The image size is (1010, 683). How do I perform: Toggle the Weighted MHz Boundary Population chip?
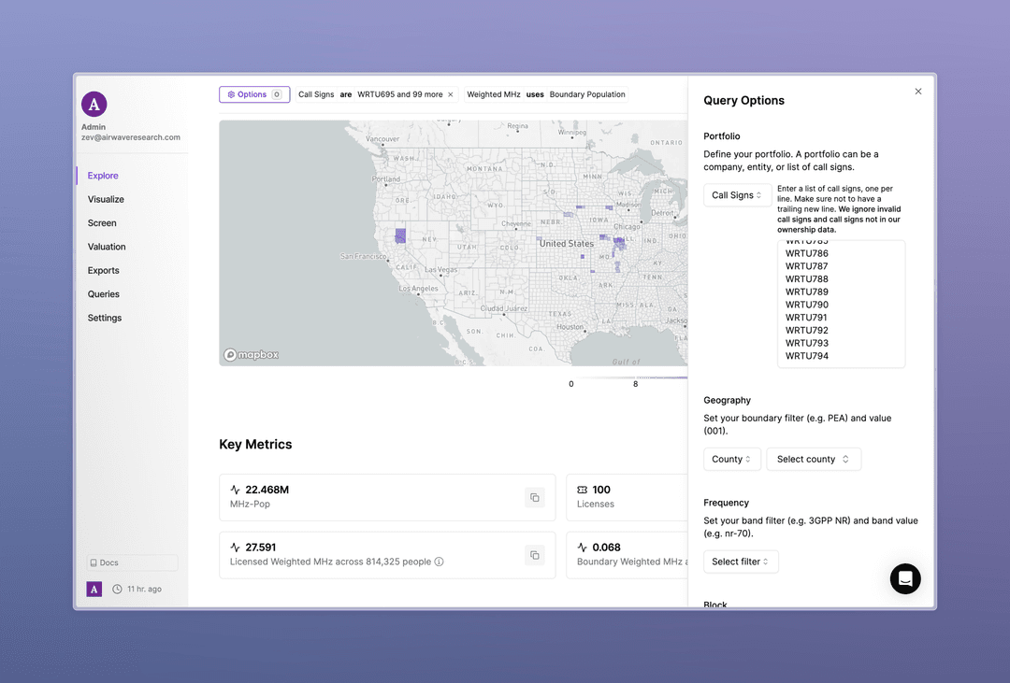pyautogui.click(x=549, y=94)
